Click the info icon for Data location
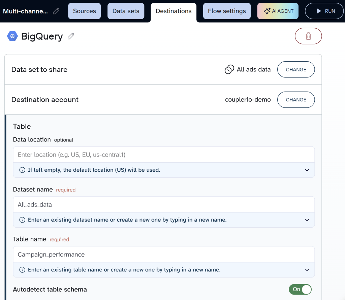The image size is (345, 300). (x=22, y=170)
